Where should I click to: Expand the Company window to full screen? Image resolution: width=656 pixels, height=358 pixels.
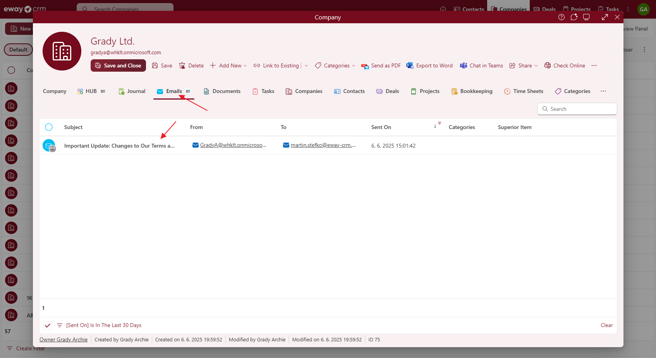[605, 17]
